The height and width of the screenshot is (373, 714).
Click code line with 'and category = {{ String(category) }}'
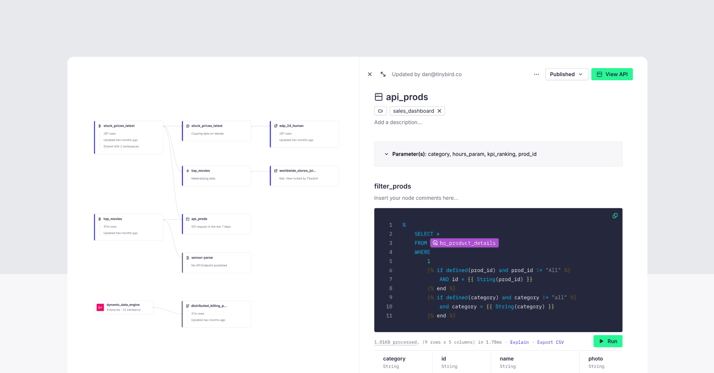click(x=497, y=307)
